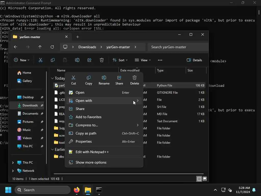Click Delete in the context menu
261x196 pixels.
pyautogui.click(x=135, y=80)
